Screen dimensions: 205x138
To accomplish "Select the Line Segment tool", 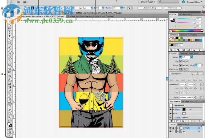I will 9,39.
